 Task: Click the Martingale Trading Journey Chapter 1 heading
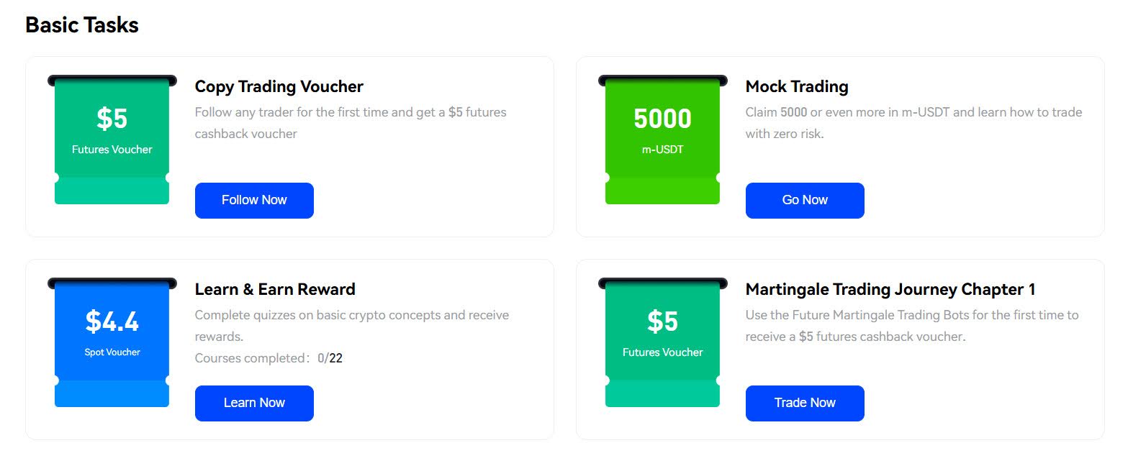[890, 289]
